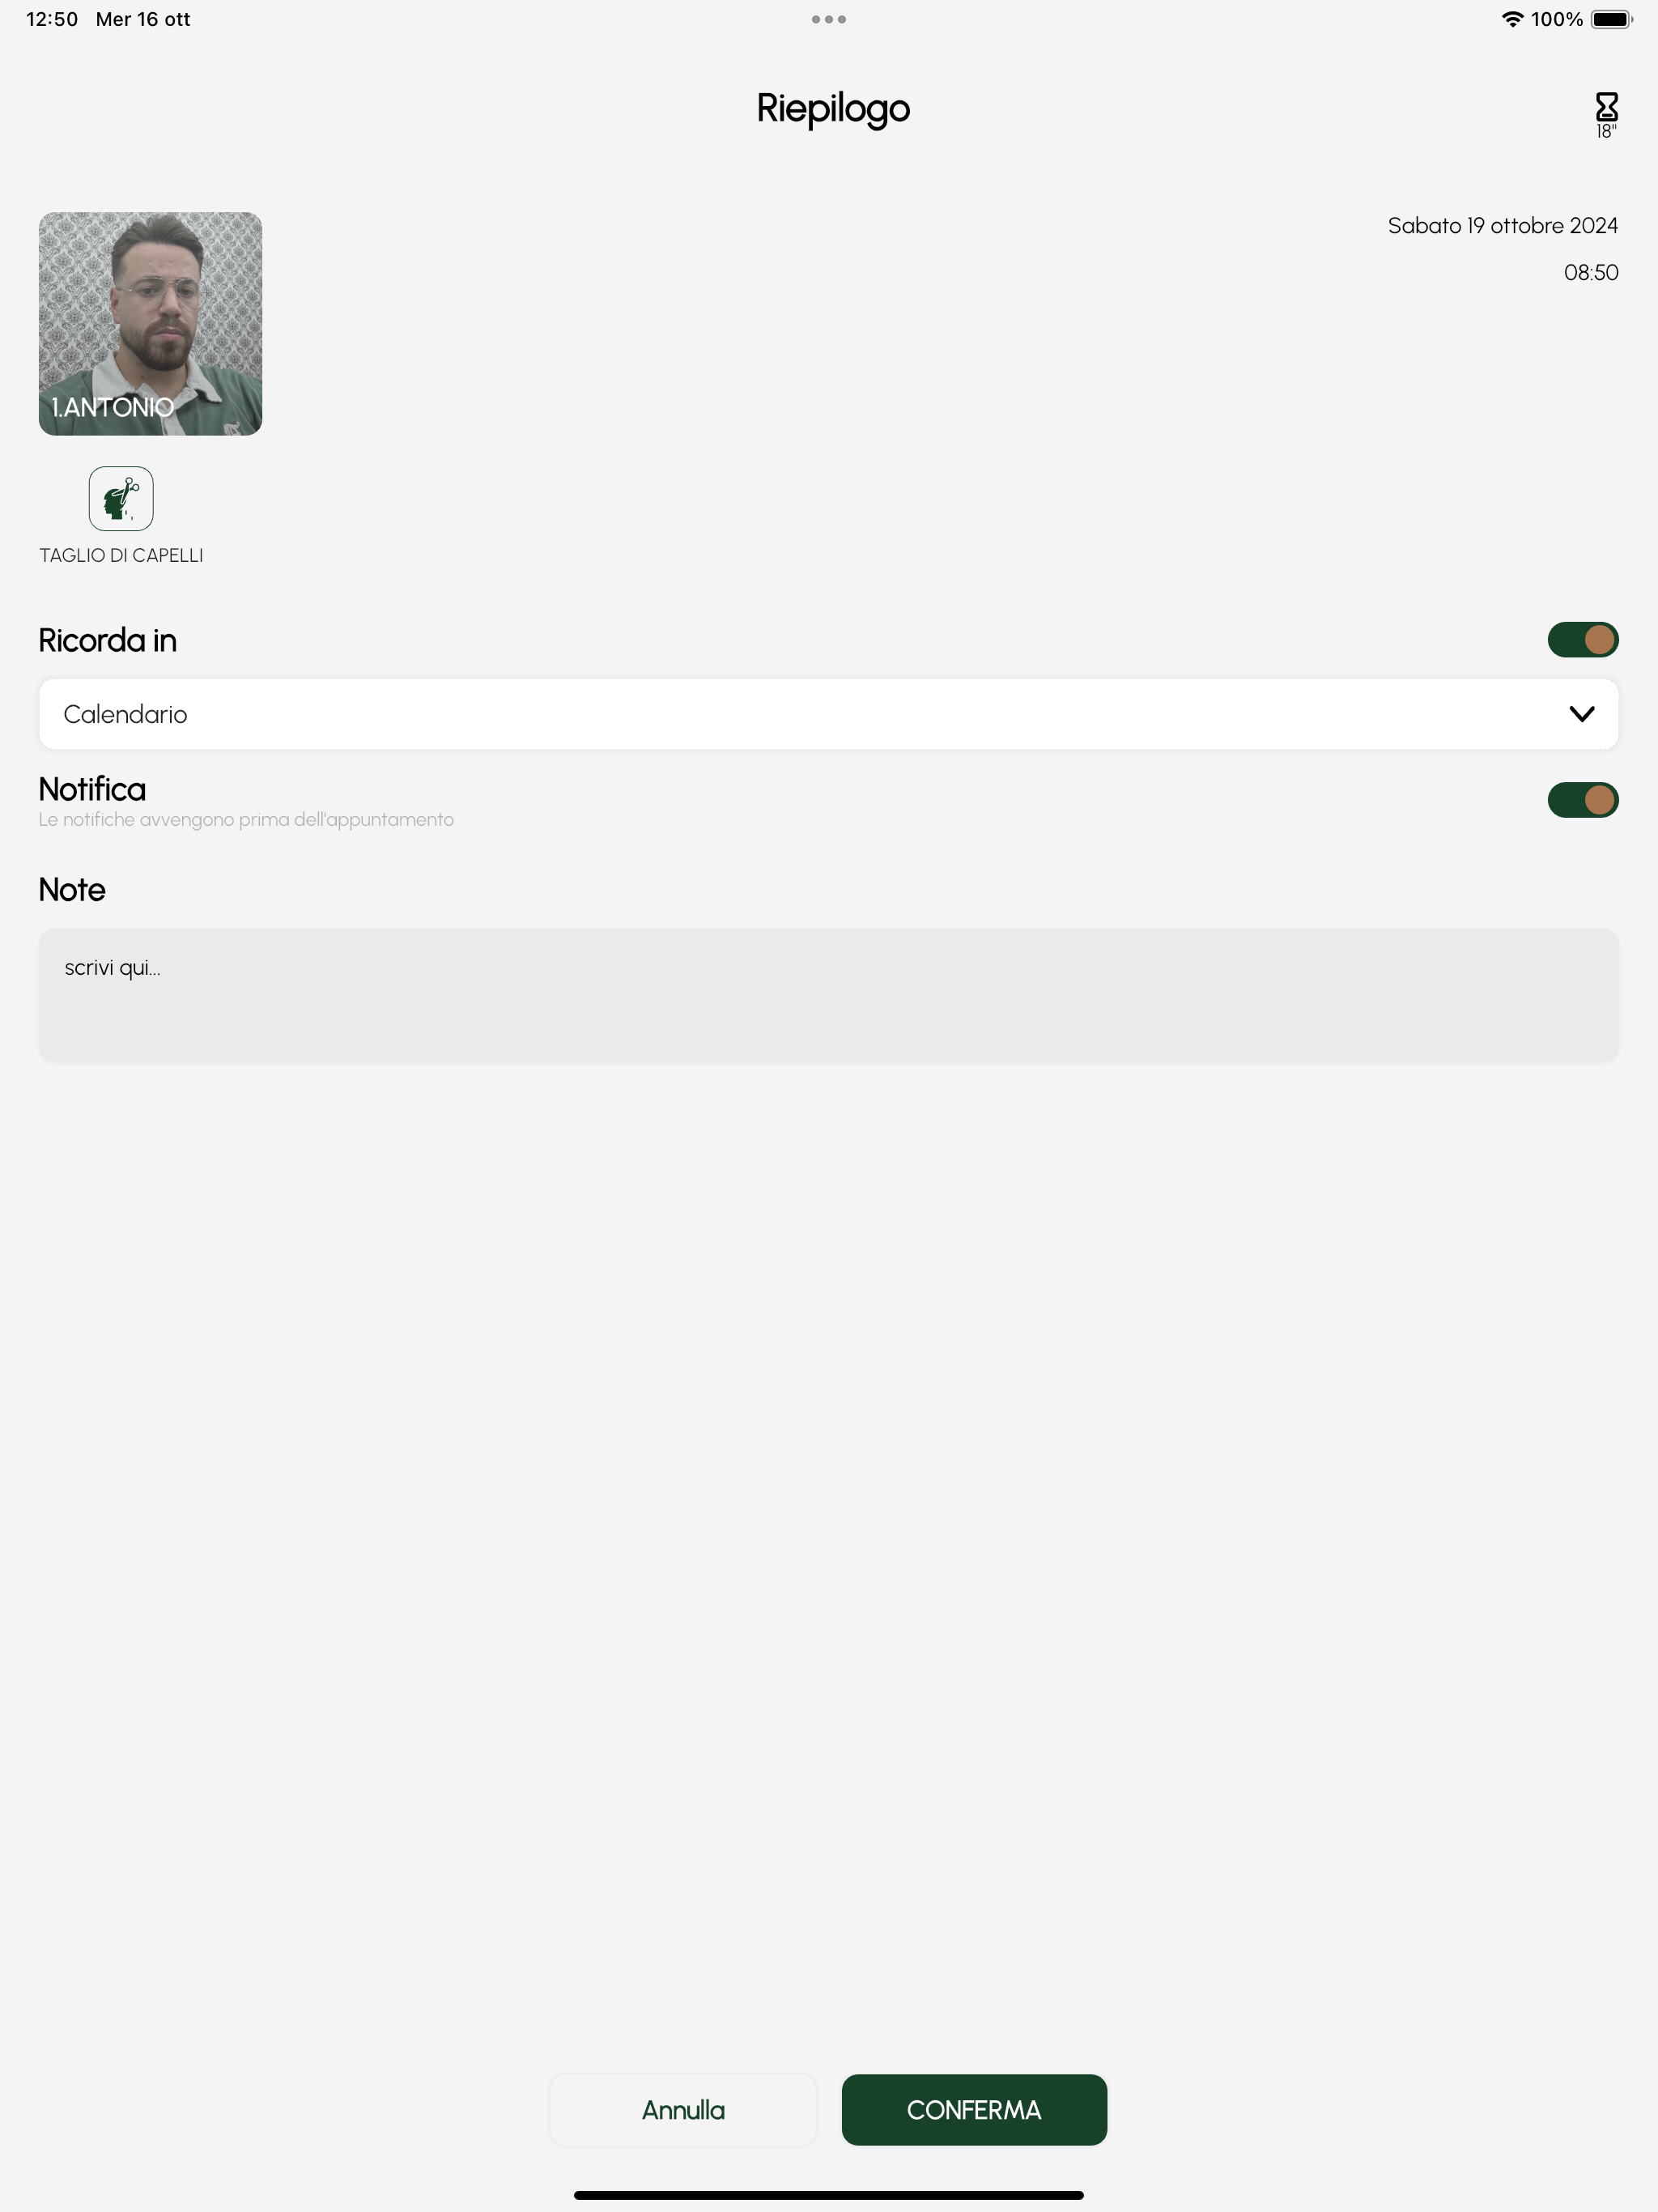This screenshot has height=2212, width=1658.
Task: Tap the home indicator bar
Action: click(828, 2195)
